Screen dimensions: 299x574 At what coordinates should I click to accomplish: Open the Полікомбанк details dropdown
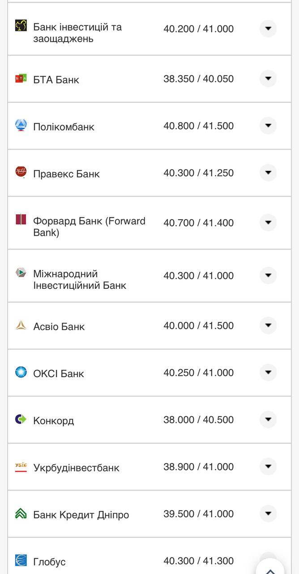[x=268, y=126]
